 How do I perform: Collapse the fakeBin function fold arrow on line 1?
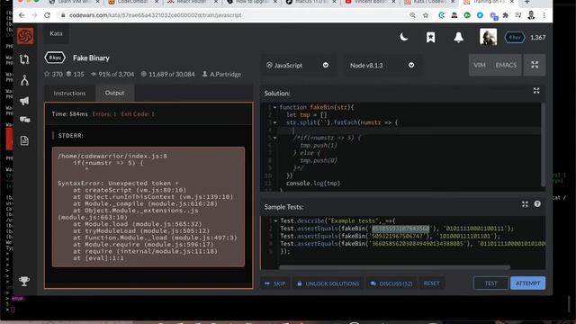[274, 107]
